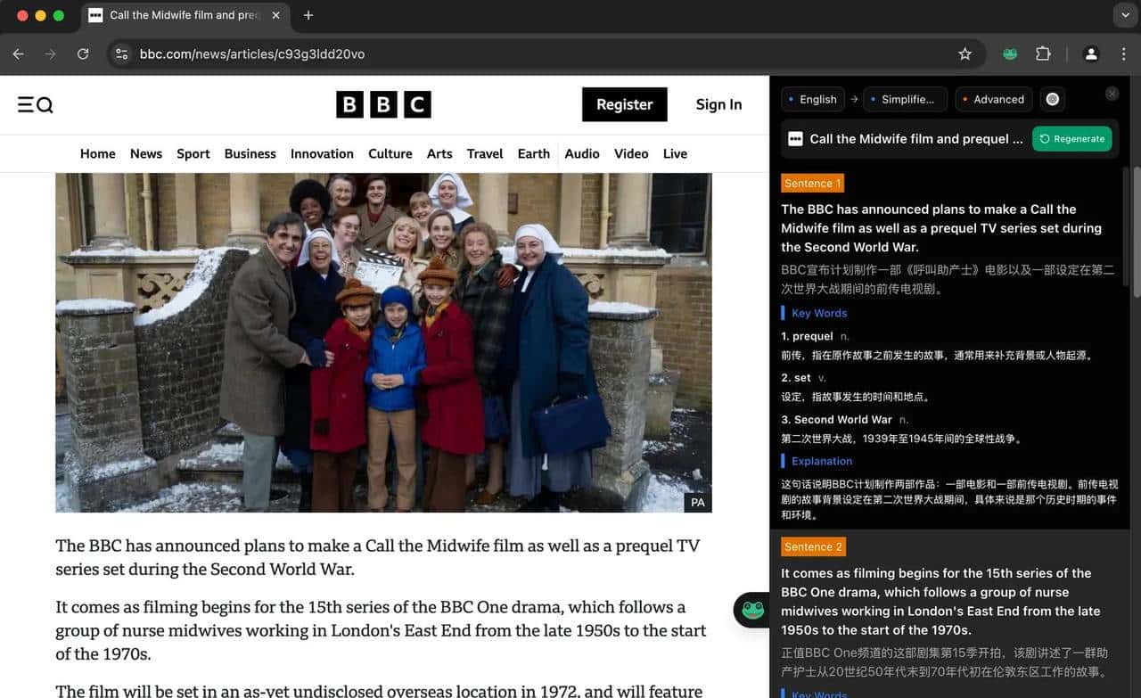Expand the tab search dropdown
1141x698 pixels.
(x=1123, y=15)
